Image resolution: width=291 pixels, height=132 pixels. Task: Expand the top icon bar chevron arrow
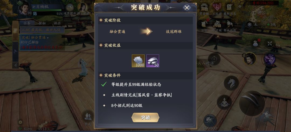pyautogui.click(x=240, y=6)
